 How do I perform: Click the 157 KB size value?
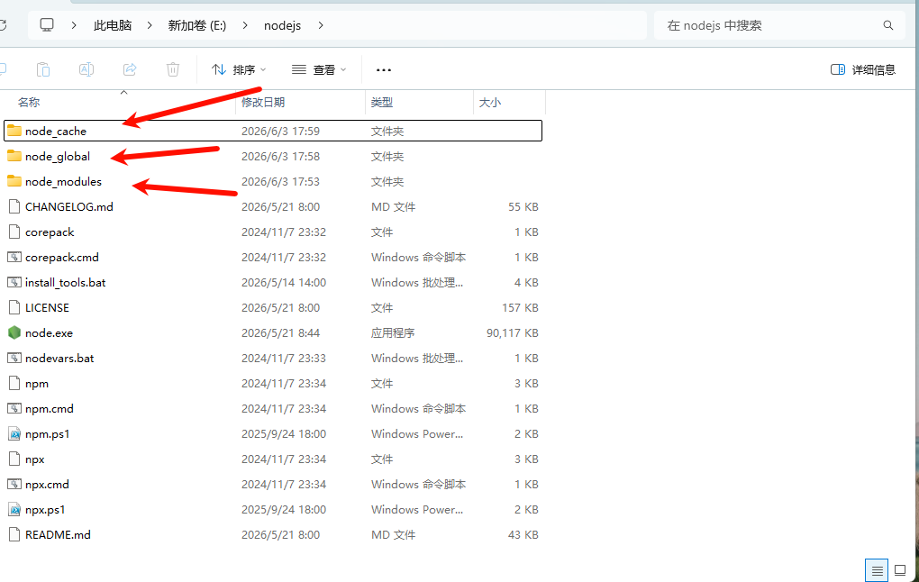[x=520, y=308]
